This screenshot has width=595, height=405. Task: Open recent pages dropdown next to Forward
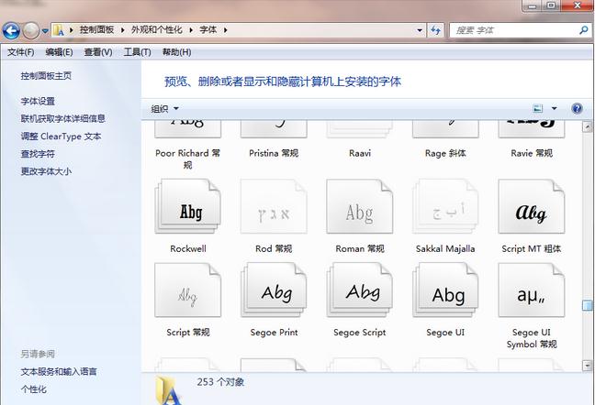coord(45,31)
